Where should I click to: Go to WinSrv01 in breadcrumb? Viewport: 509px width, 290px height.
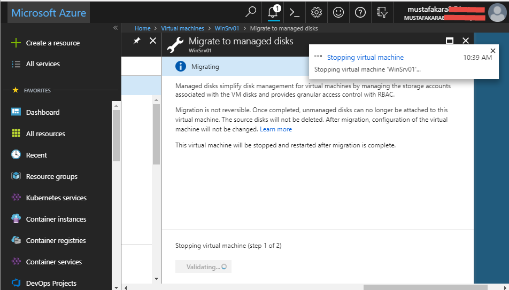point(227,28)
